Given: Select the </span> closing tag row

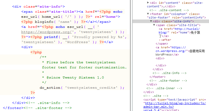Looking at the screenshot, I should (162, 44).
